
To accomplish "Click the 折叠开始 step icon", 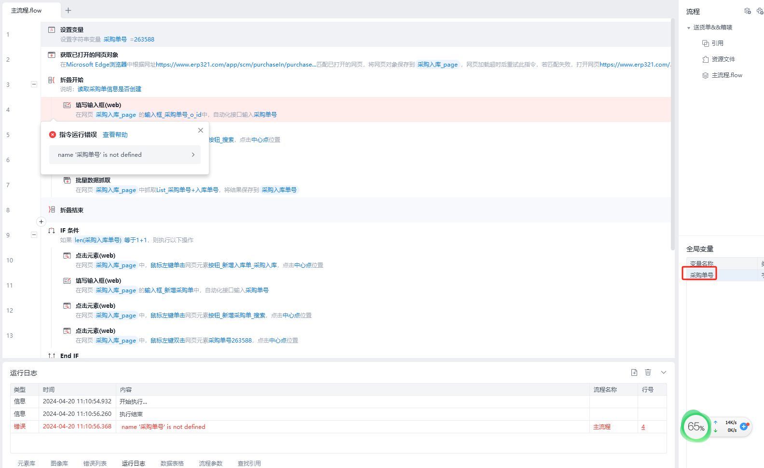I will (52, 80).
